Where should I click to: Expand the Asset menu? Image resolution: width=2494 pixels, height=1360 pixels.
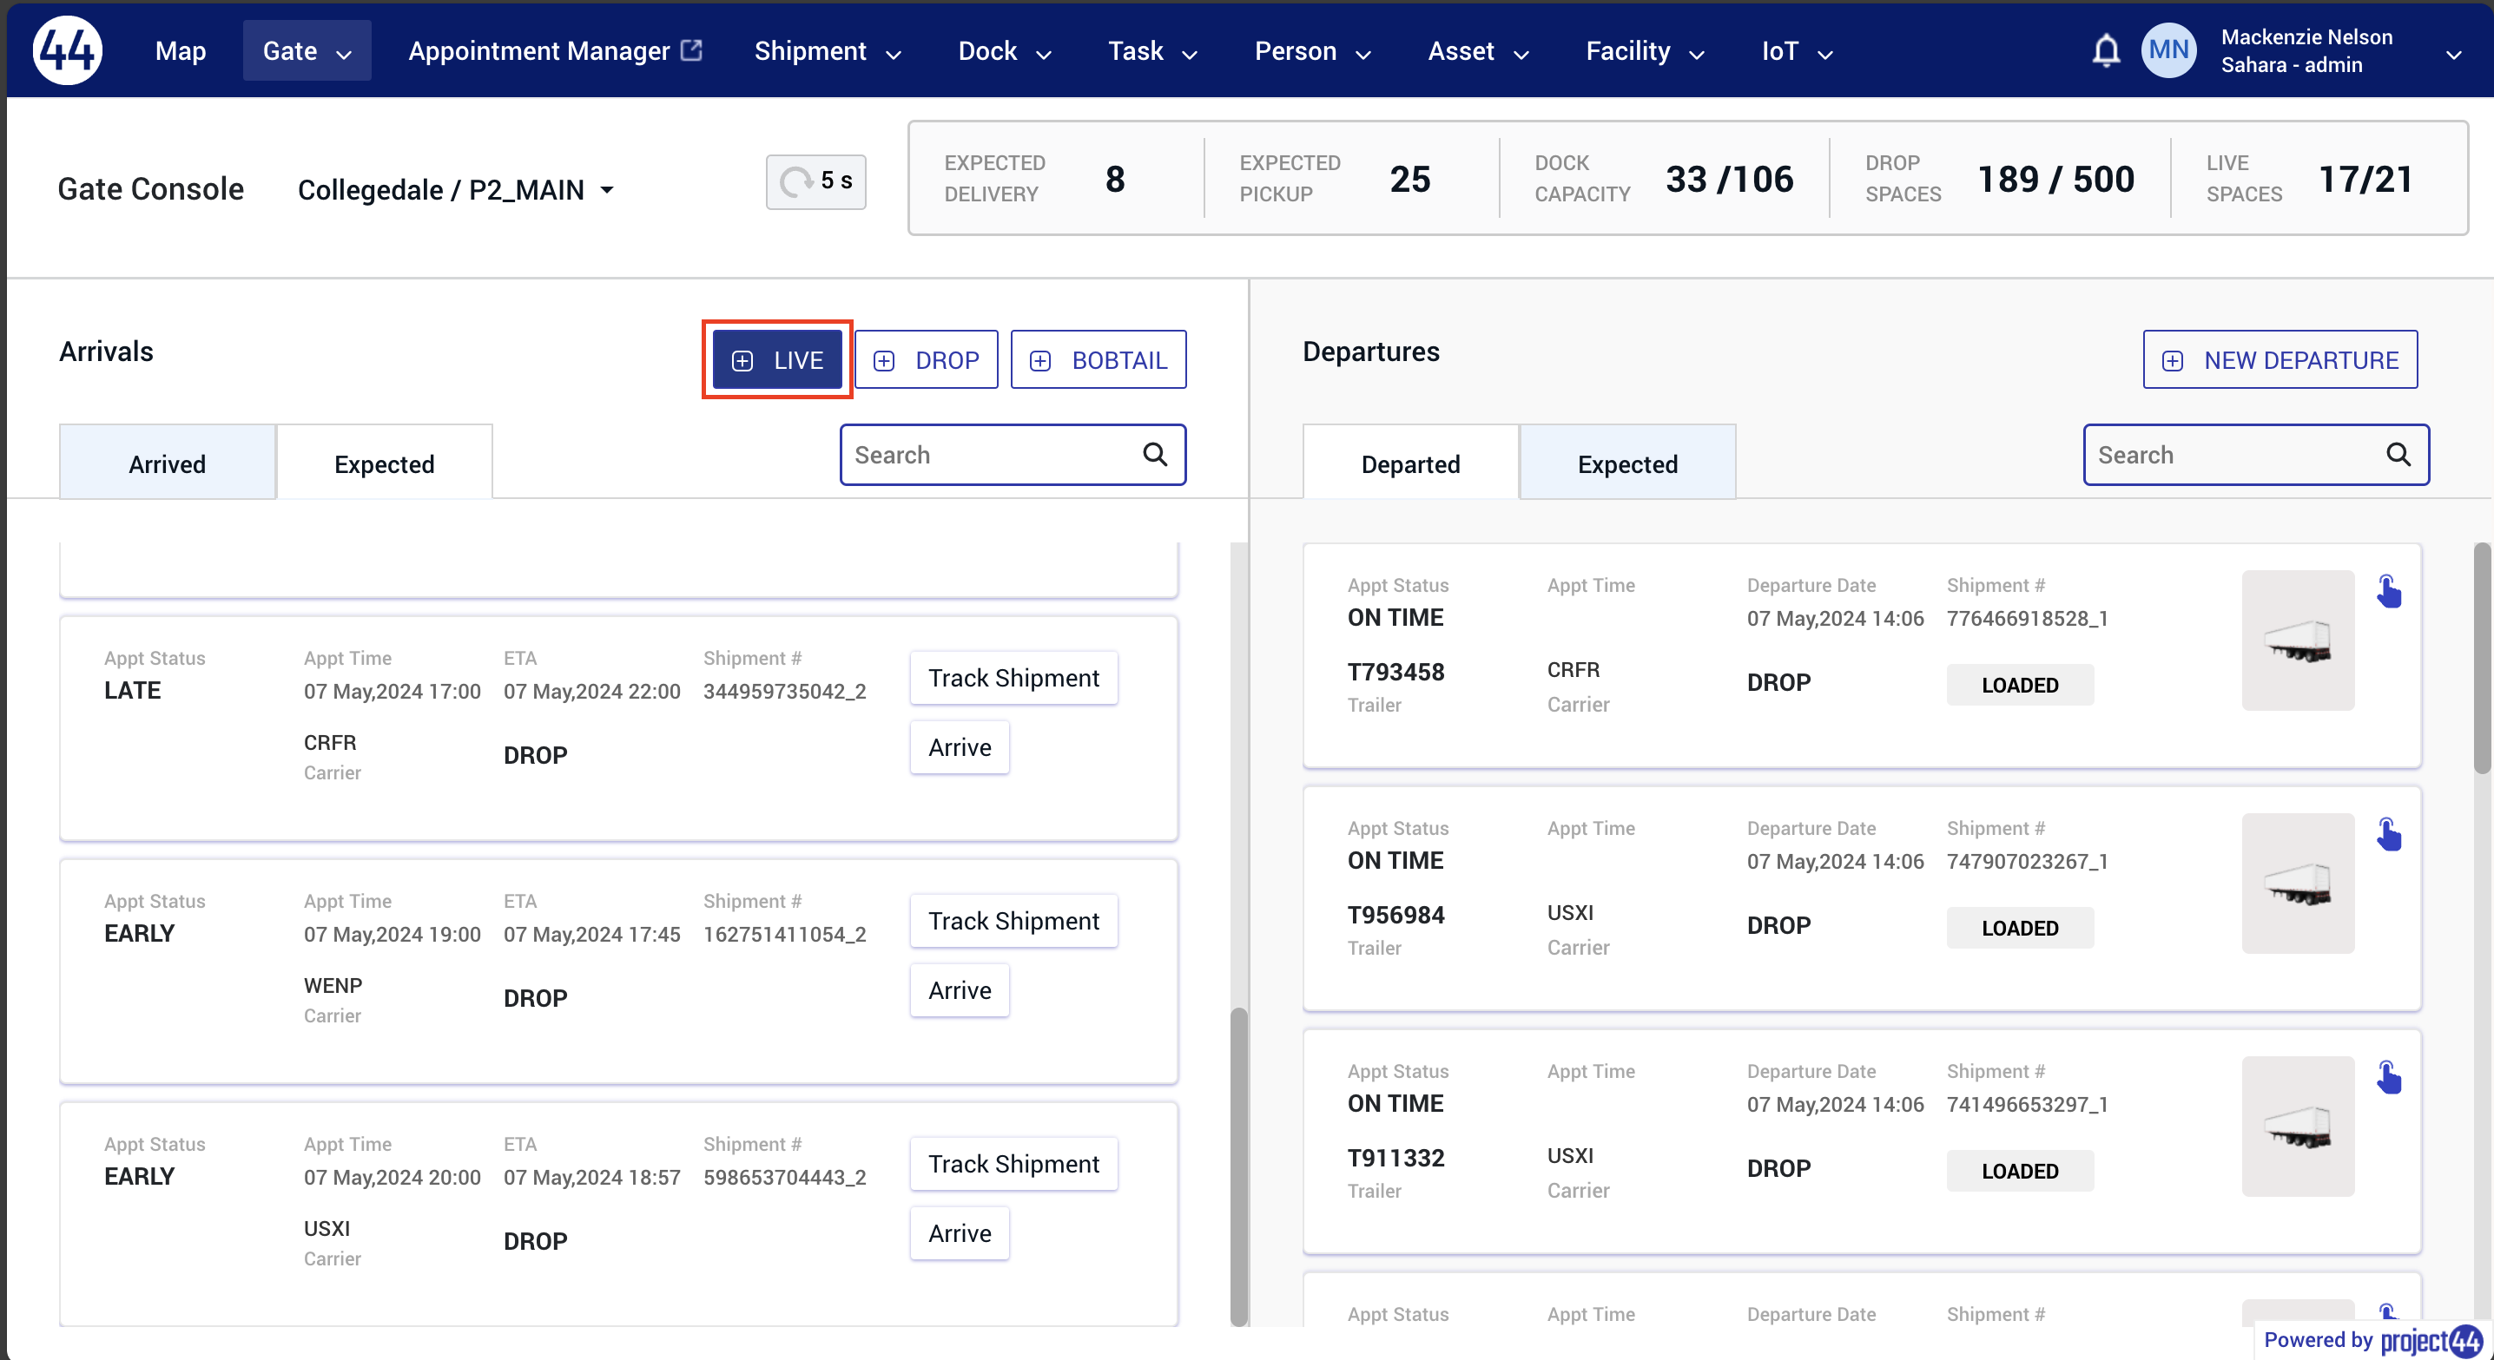(1478, 50)
